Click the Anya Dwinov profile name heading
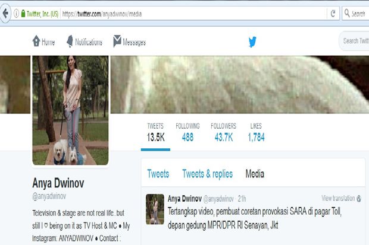The width and height of the screenshot is (369, 245). point(58,183)
